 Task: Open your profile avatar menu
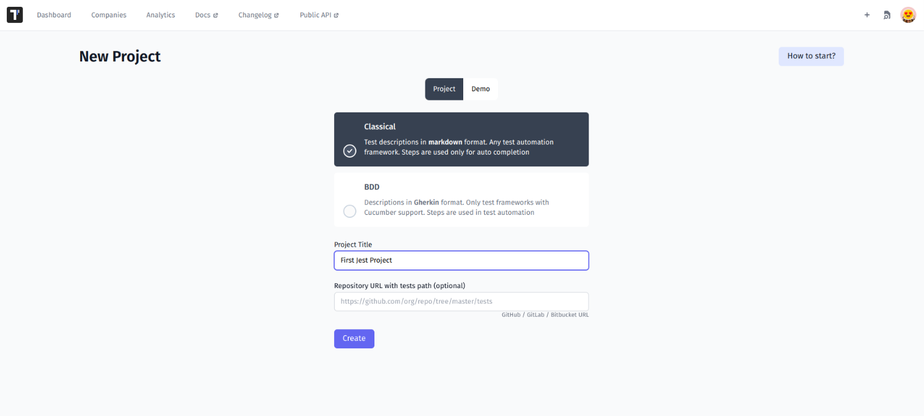pos(908,14)
